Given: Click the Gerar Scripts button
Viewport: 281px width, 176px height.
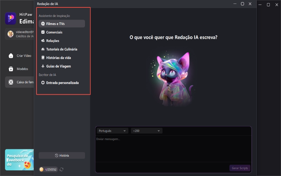Looking at the screenshot, I should 240,168.
